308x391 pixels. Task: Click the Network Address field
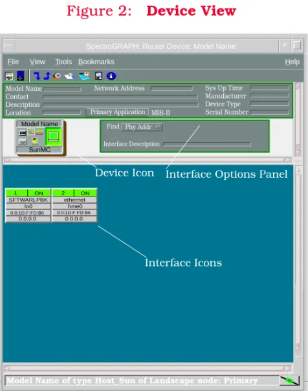[x=171, y=88]
